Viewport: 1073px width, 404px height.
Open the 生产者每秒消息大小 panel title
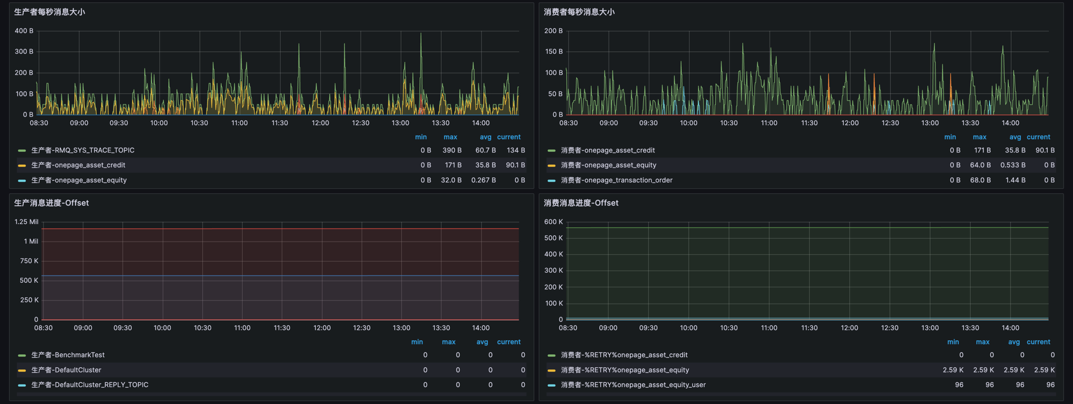click(49, 12)
